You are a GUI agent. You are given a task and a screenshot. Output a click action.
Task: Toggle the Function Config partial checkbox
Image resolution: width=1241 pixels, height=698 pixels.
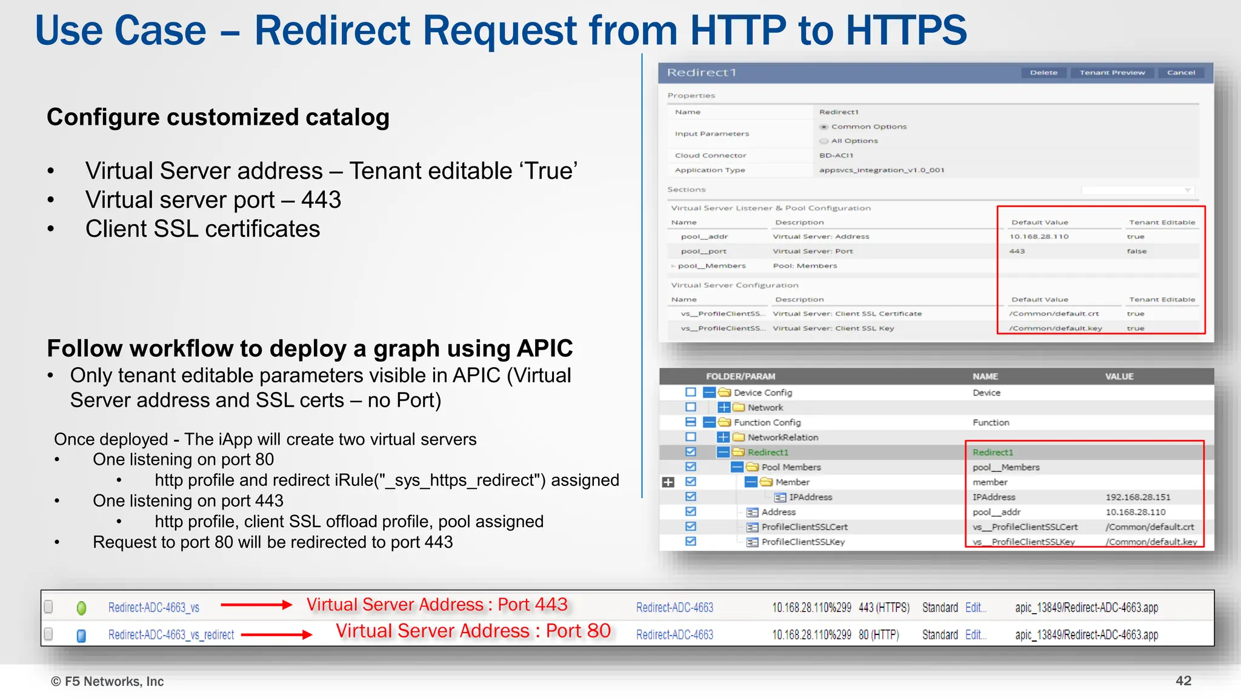click(691, 422)
